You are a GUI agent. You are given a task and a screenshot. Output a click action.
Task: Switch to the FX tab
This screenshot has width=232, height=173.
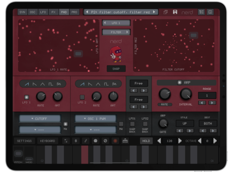click(53, 12)
